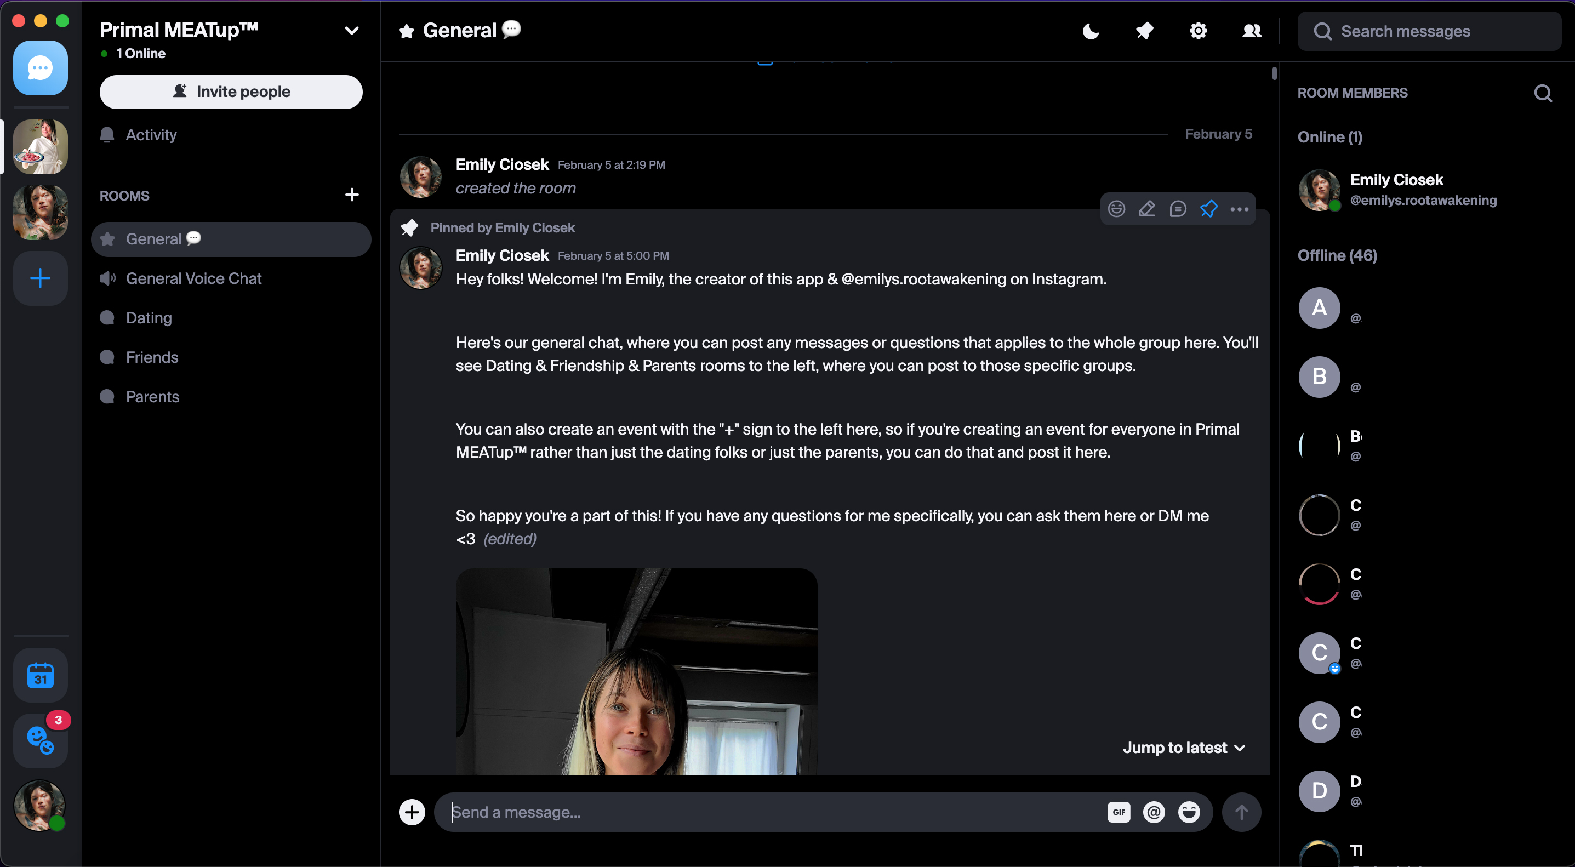
Task: Create a new room with the plus icon
Action: [x=352, y=195]
